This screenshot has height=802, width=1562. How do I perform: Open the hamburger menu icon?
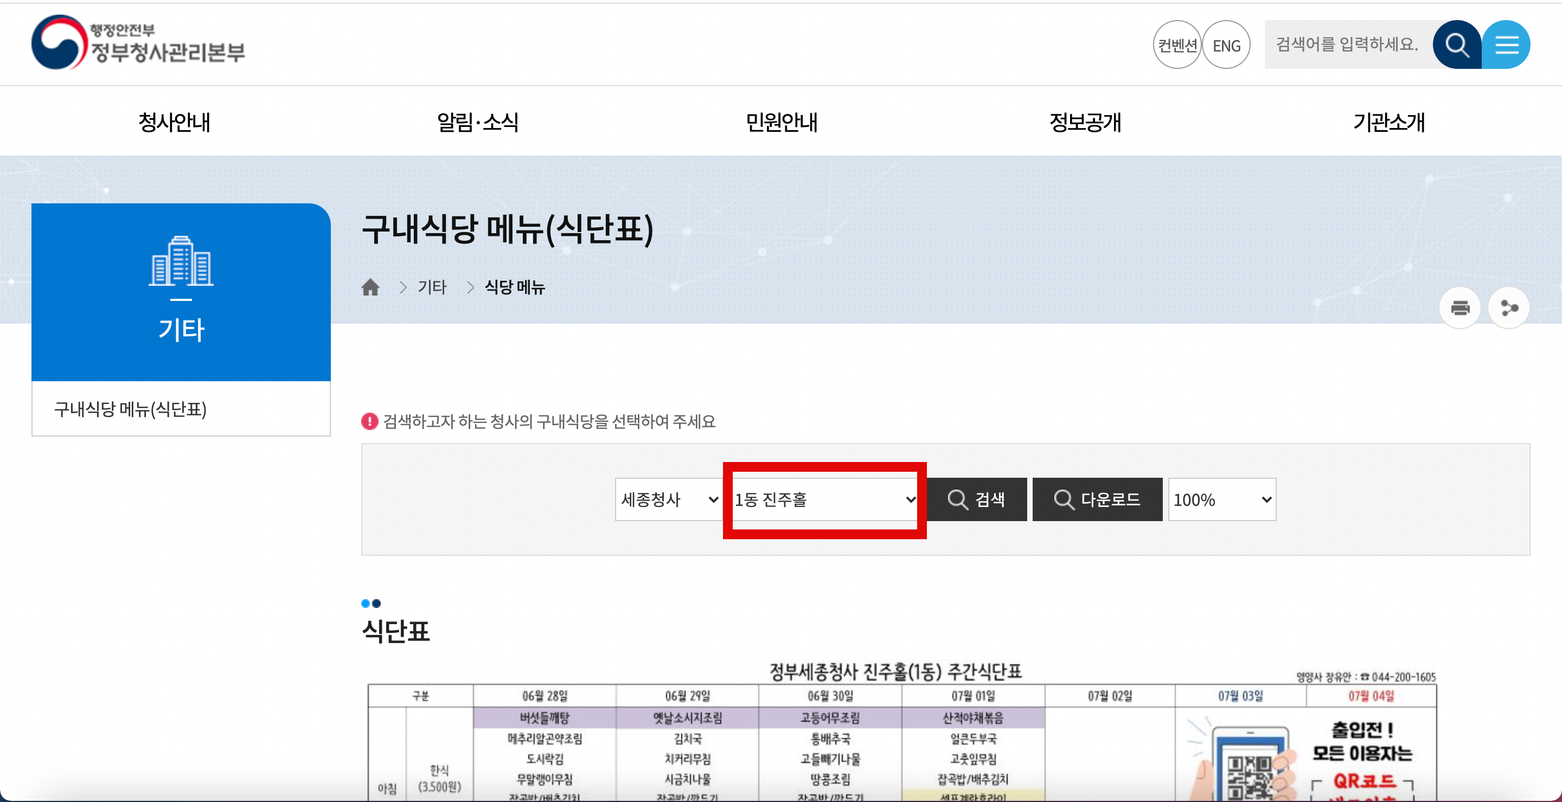pos(1506,45)
